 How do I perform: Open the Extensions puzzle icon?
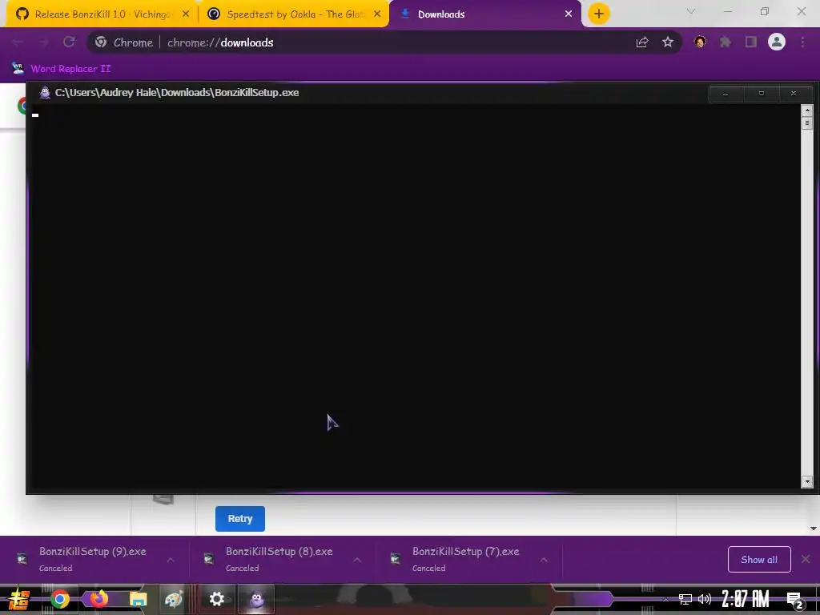(726, 42)
